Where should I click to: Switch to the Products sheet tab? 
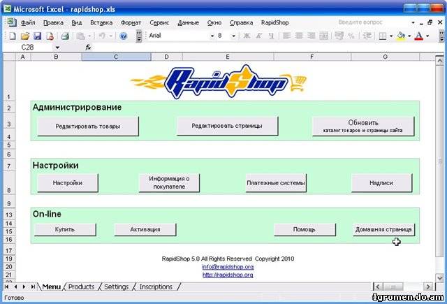point(81,287)
